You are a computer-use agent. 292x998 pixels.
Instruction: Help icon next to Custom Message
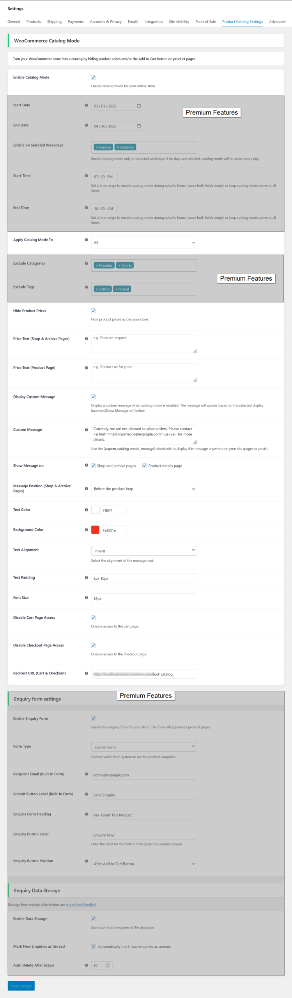click(x=87, y=430)
